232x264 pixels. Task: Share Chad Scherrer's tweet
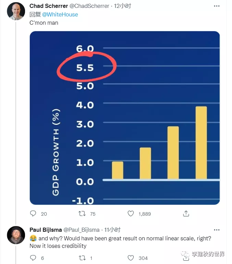click(186, 214)
